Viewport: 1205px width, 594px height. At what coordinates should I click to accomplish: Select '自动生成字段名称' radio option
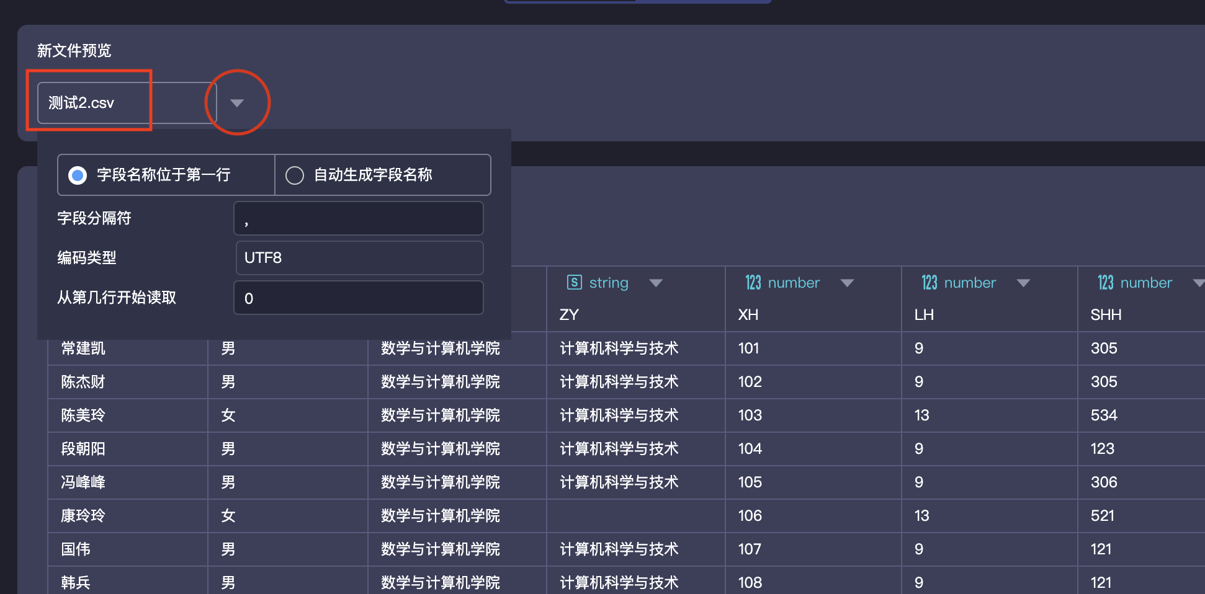295,175
